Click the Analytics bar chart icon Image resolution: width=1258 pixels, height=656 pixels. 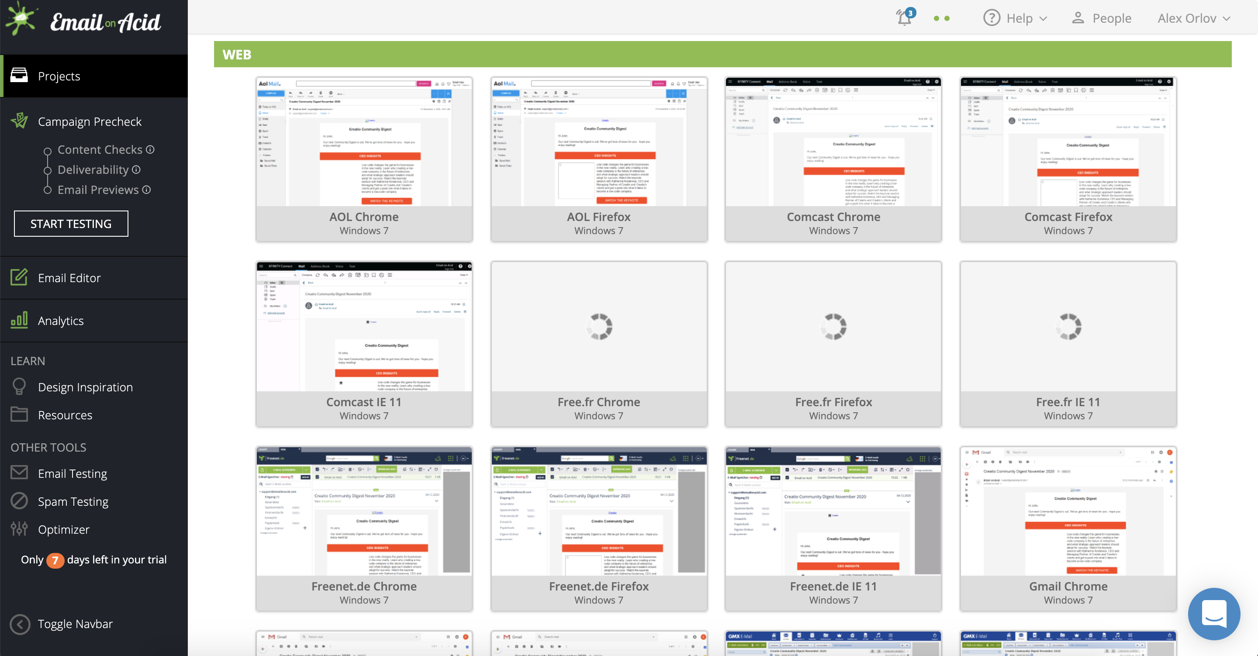coord(19,321)
